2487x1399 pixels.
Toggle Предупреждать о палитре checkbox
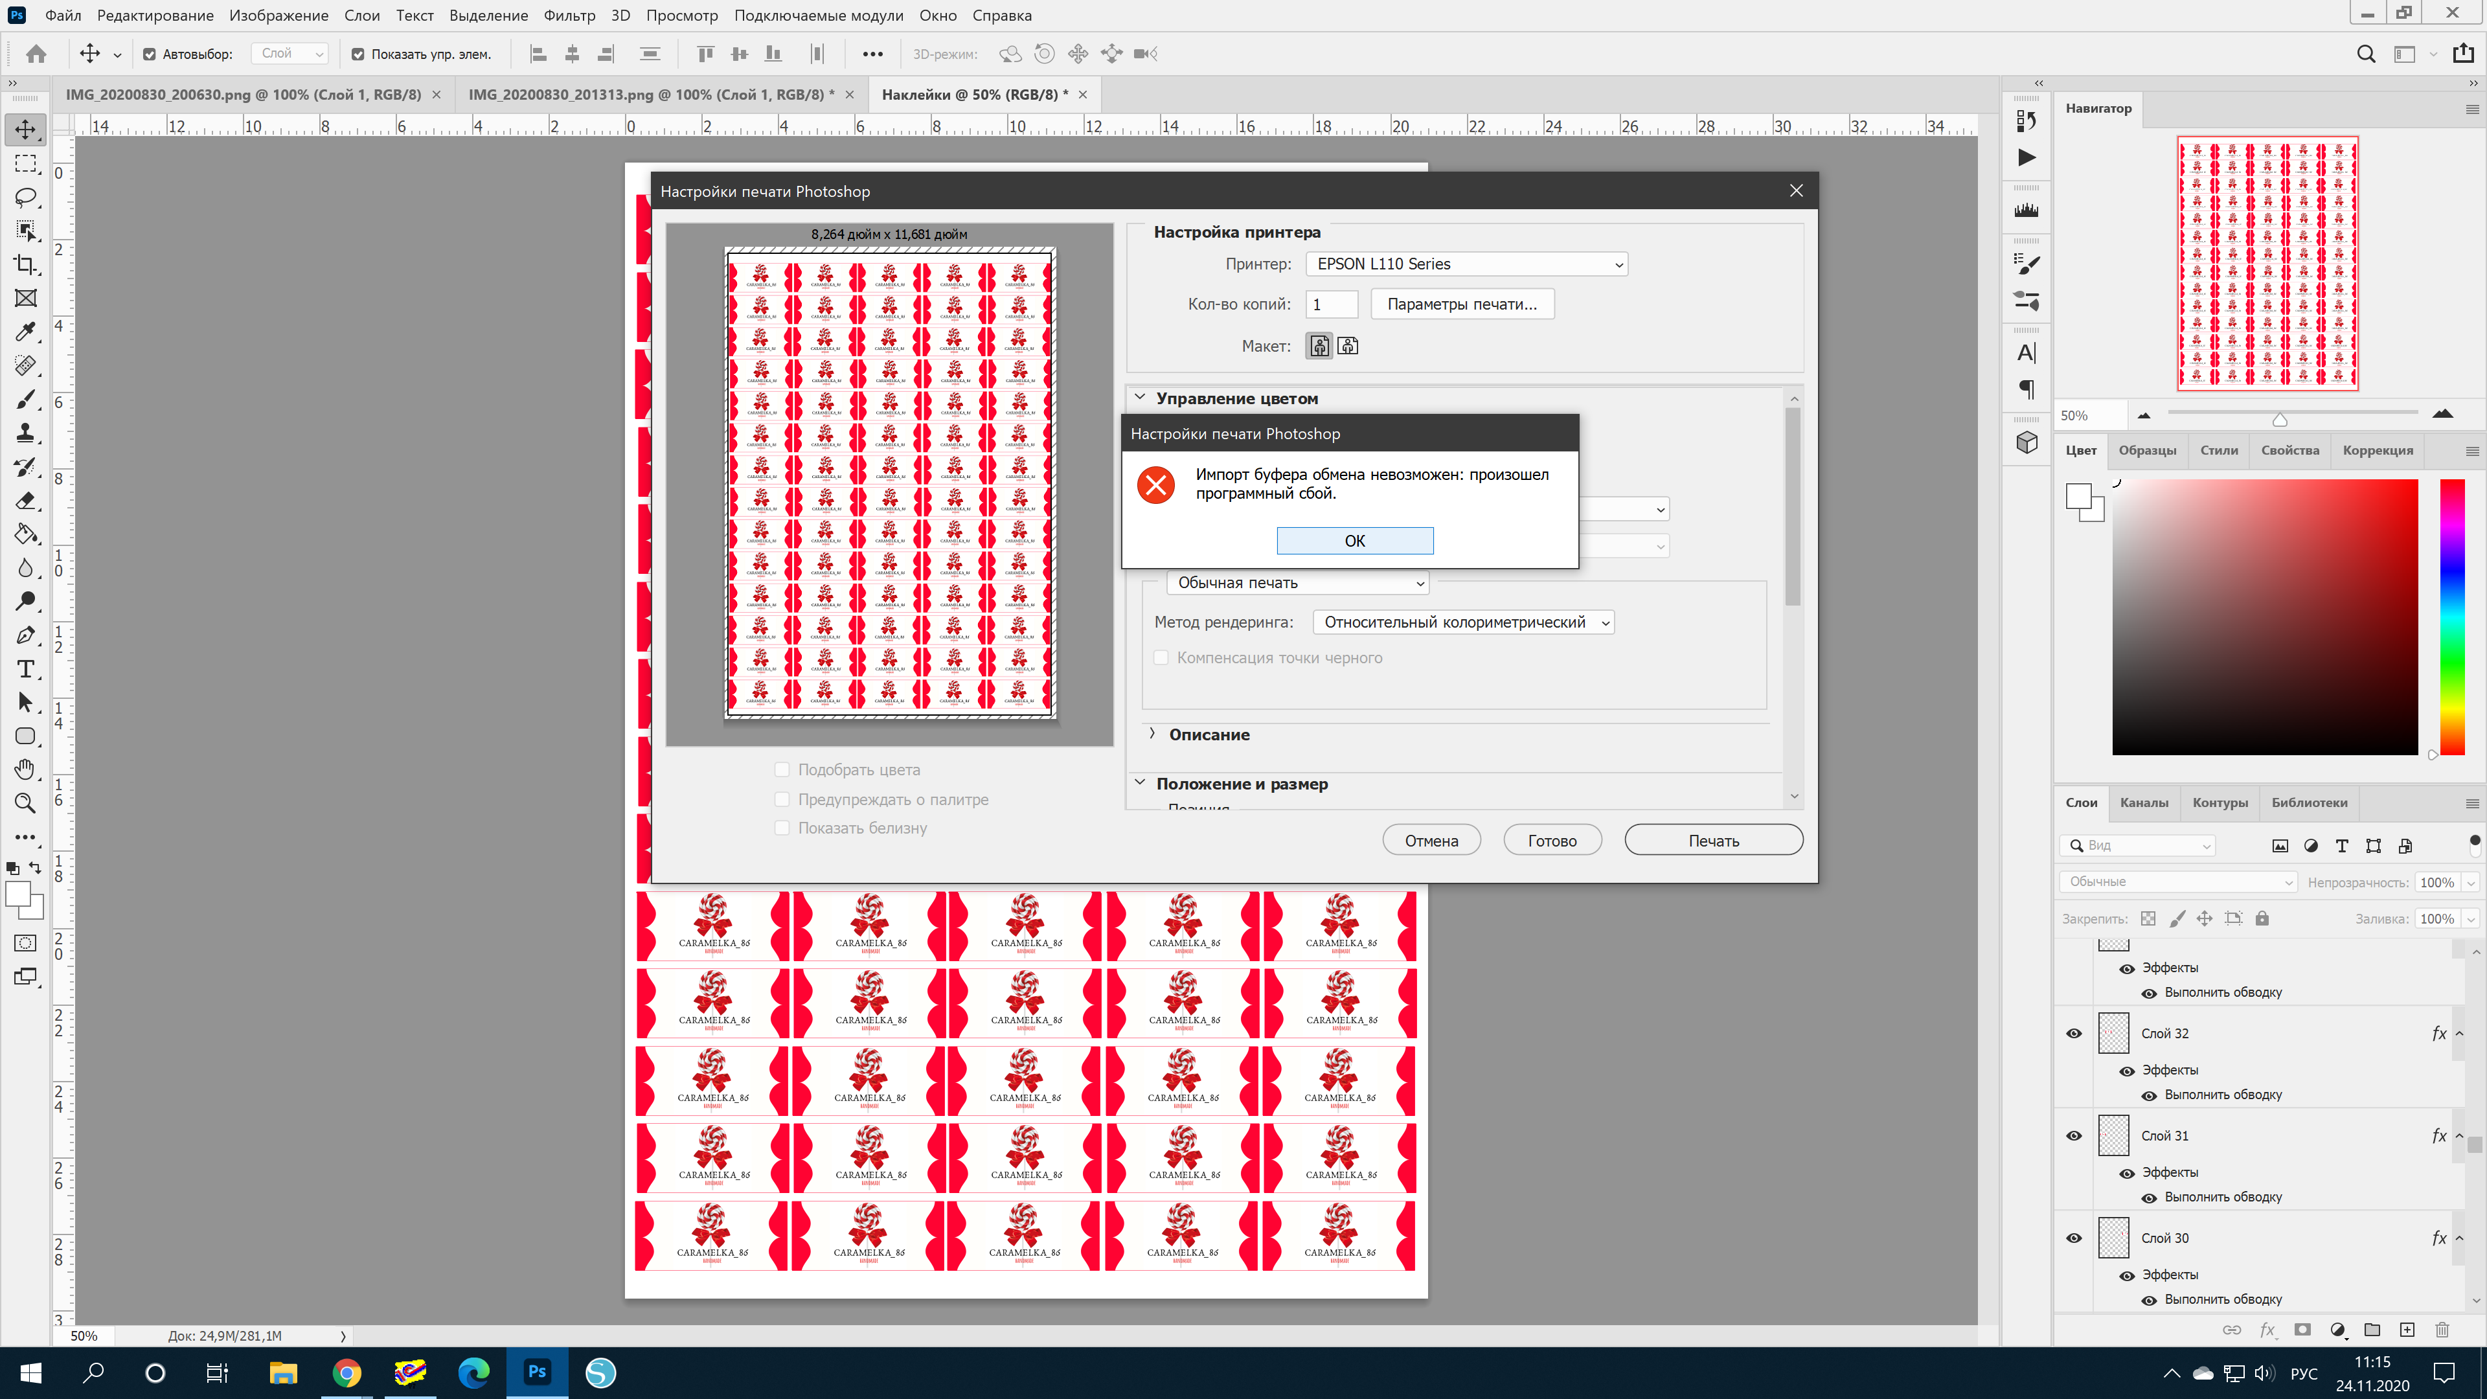[782, 799]
